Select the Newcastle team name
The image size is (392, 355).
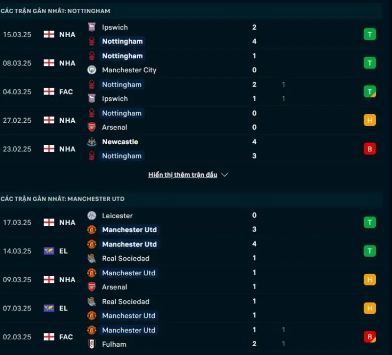tap(120, 142)
